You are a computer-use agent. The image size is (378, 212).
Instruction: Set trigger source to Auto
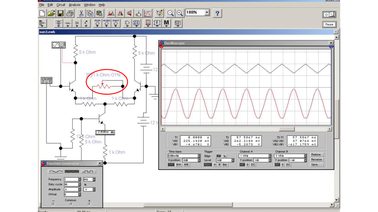[x=207, y=165]
